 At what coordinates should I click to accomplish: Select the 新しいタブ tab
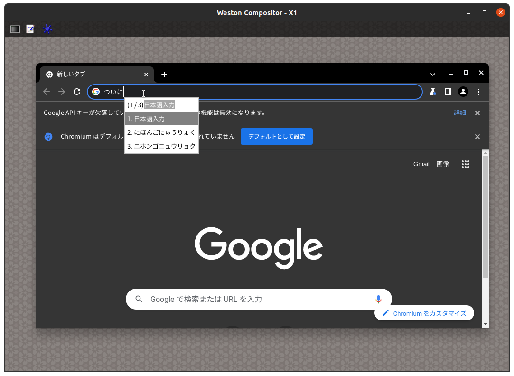click(97, 75)
